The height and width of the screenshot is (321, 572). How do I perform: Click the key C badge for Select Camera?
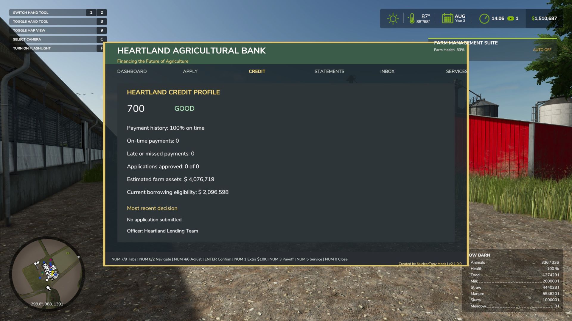[102, 39]
